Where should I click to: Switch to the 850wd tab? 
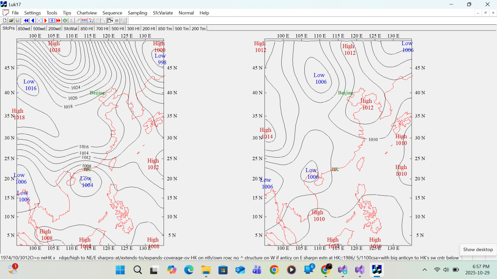(24, 29)
